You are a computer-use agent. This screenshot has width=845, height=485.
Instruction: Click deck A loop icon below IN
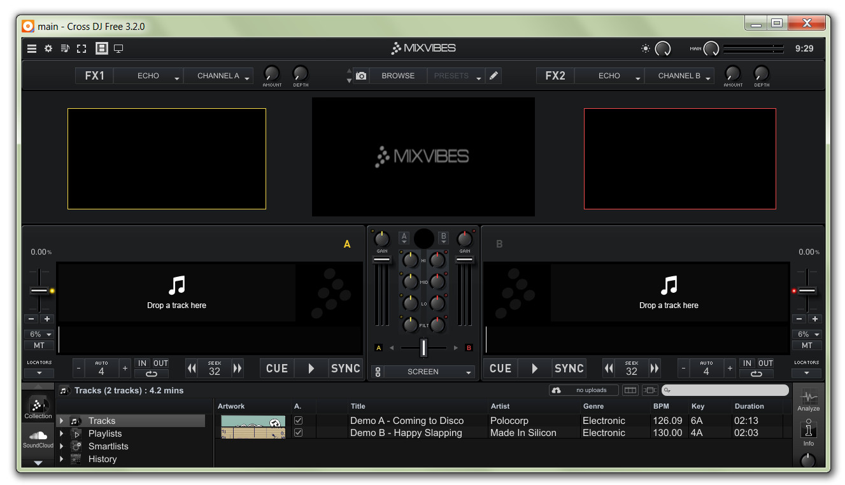click(152, 374)
